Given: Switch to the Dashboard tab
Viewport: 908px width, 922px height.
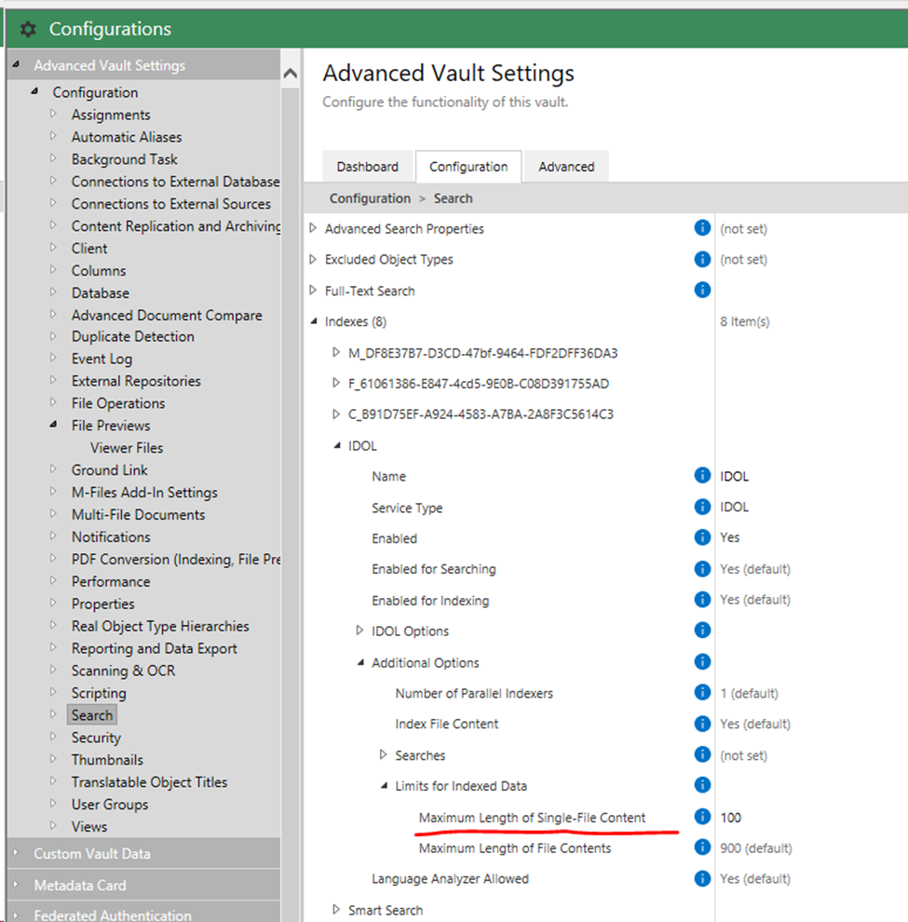Looking at the screenshot, I should pyautogui.click(x=368, y=167).
